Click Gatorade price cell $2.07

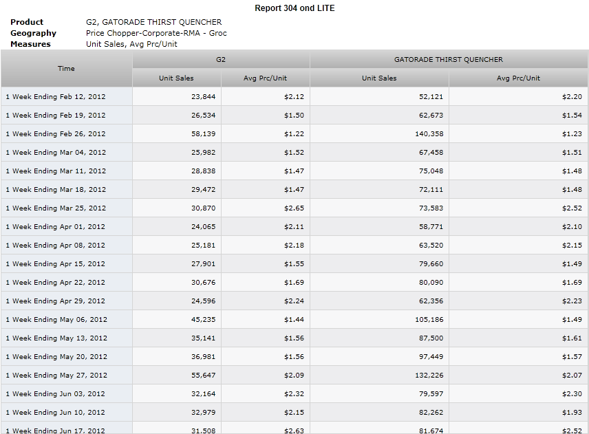pos(518,376)
